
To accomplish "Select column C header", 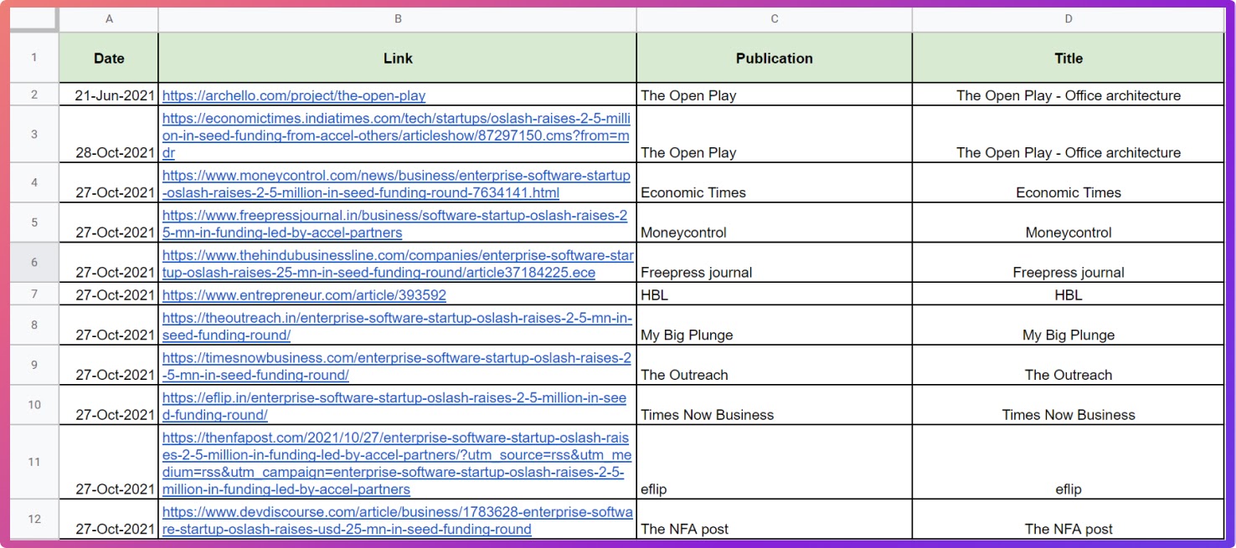I will 775,18.
